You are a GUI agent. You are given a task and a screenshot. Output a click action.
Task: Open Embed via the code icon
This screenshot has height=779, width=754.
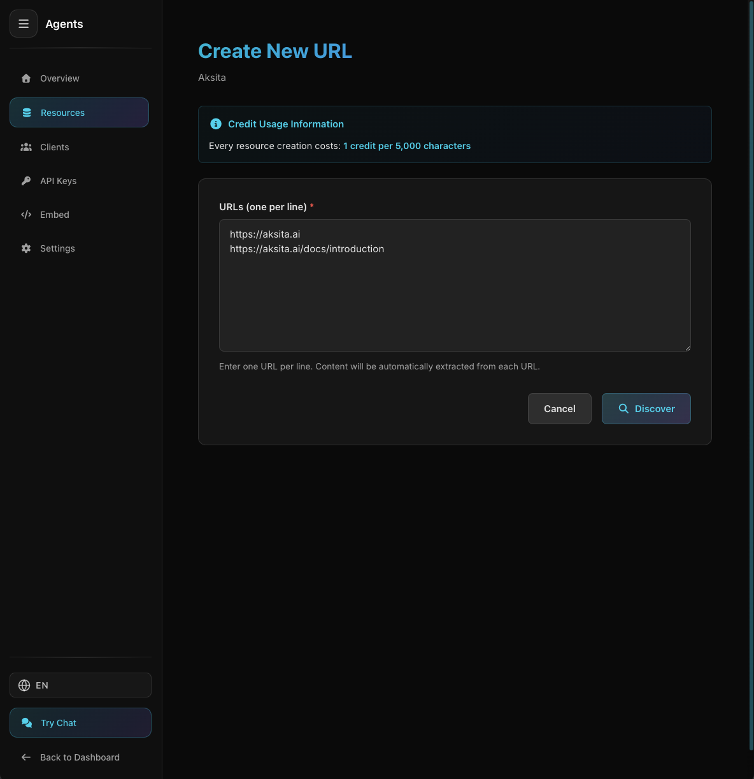26,214
